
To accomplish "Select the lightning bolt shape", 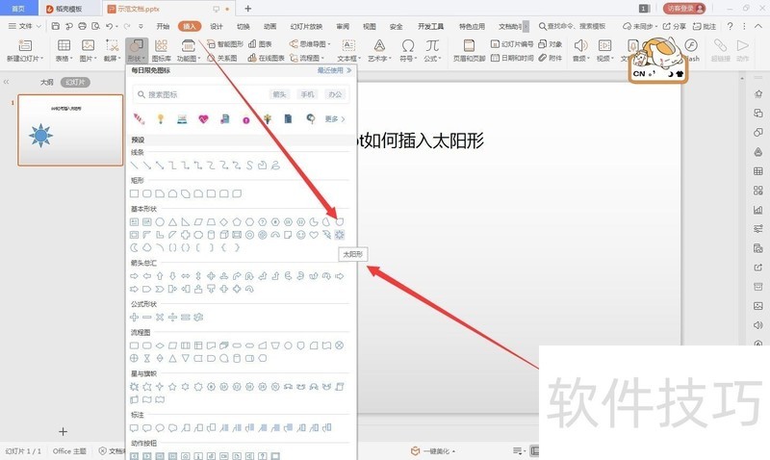I will 326,235.
